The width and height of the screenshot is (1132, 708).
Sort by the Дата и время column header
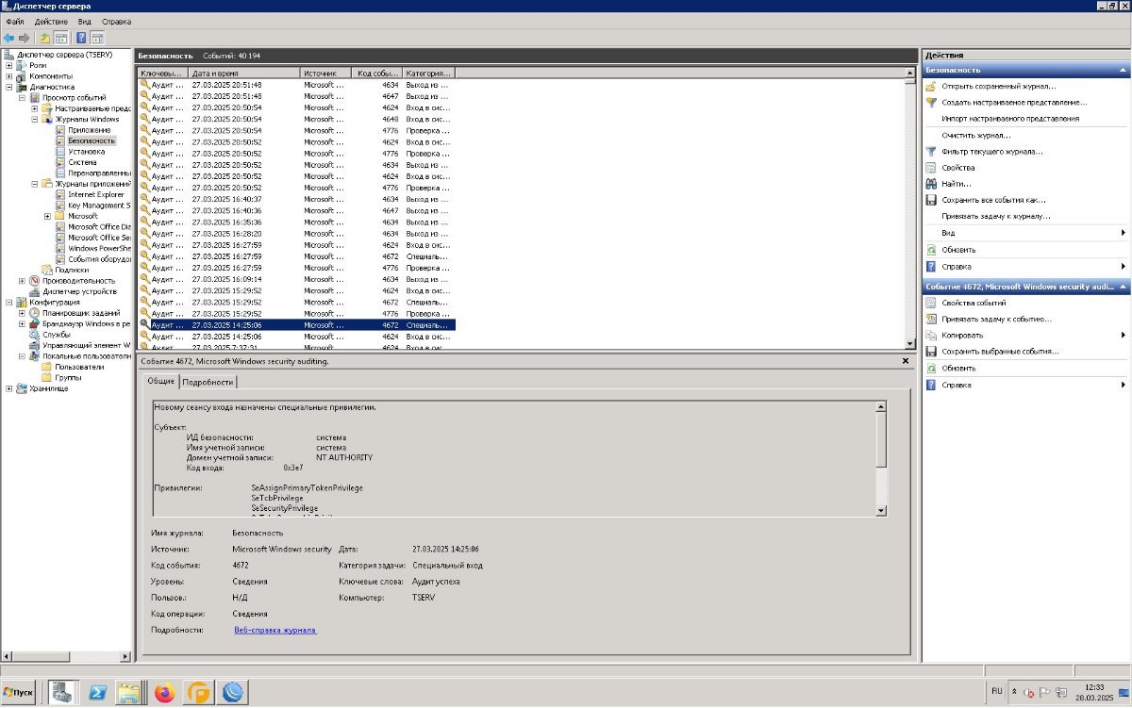(x=244, y=73)
